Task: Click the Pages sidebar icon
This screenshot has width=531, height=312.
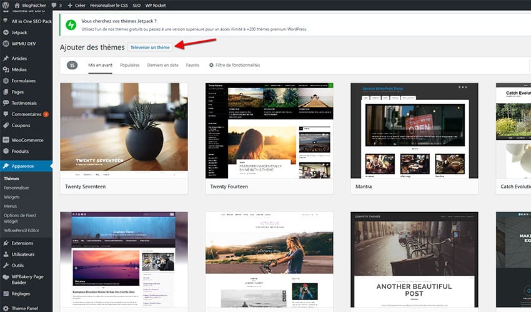Action: coord(6,92)
